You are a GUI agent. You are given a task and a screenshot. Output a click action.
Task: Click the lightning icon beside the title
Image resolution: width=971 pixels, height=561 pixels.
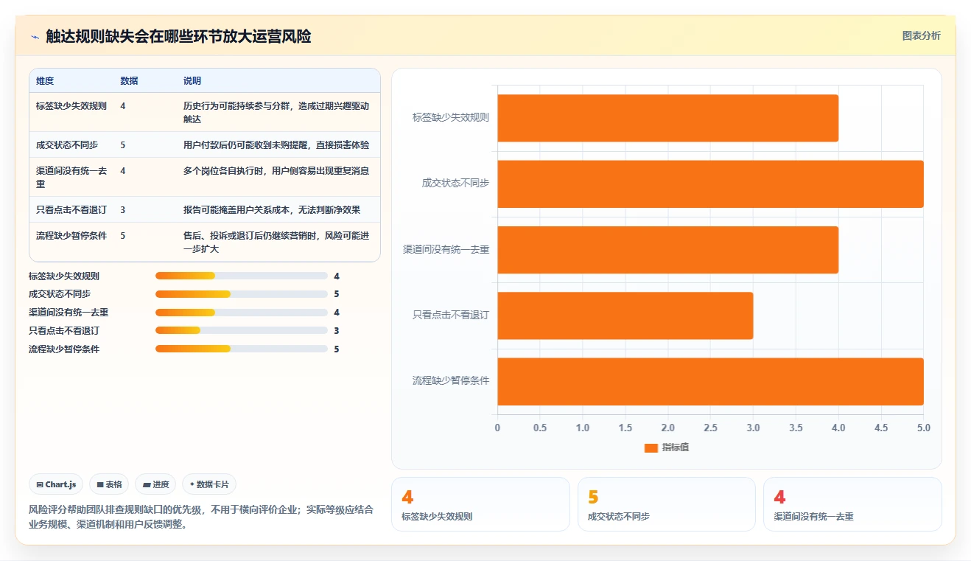point(35,36)
